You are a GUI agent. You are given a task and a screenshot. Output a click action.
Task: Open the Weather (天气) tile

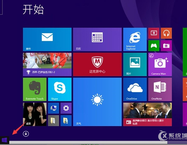[97, 102]
